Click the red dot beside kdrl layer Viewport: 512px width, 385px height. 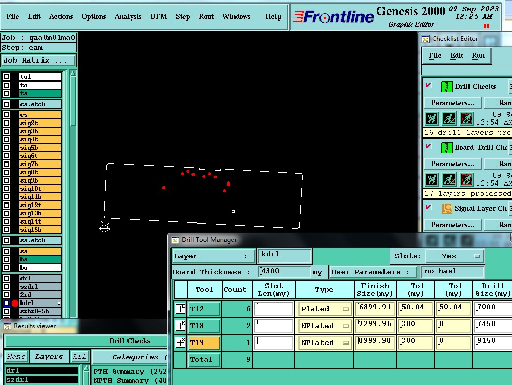pyautogui.click(x=15, y=303)
